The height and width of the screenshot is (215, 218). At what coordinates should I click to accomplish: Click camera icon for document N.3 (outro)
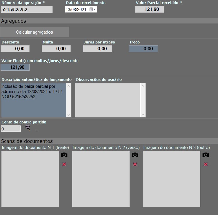(x=206, y=155)
